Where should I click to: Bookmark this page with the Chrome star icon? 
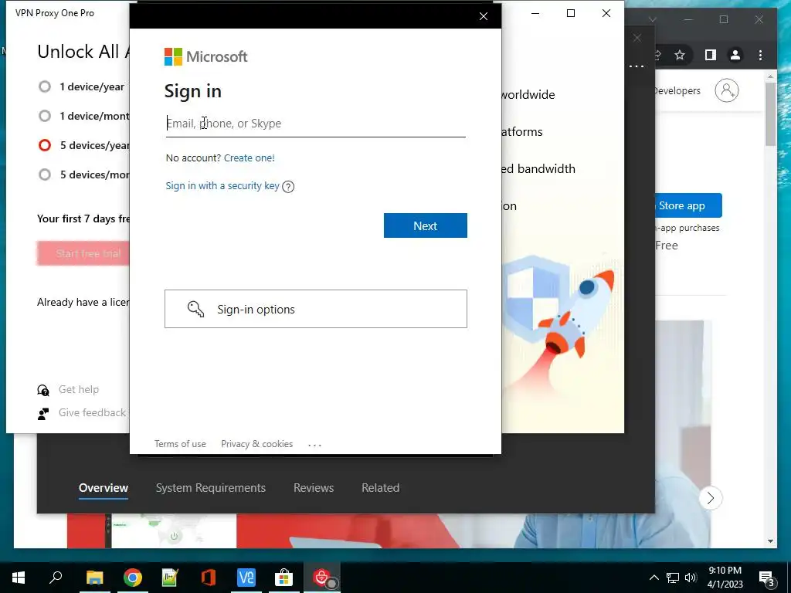[x=680, y=55]
